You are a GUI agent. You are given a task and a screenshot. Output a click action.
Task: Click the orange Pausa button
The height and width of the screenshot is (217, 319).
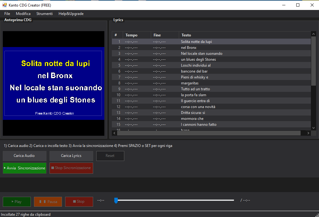48,202
